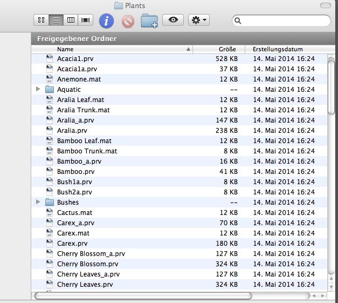Switch to list view mode
Image resolution: width=338 pixels, height=303 pixels.
pos(56,20)
